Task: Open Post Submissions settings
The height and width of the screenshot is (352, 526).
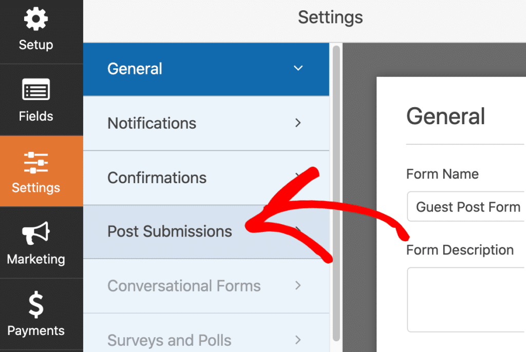Action: (170, 232)
